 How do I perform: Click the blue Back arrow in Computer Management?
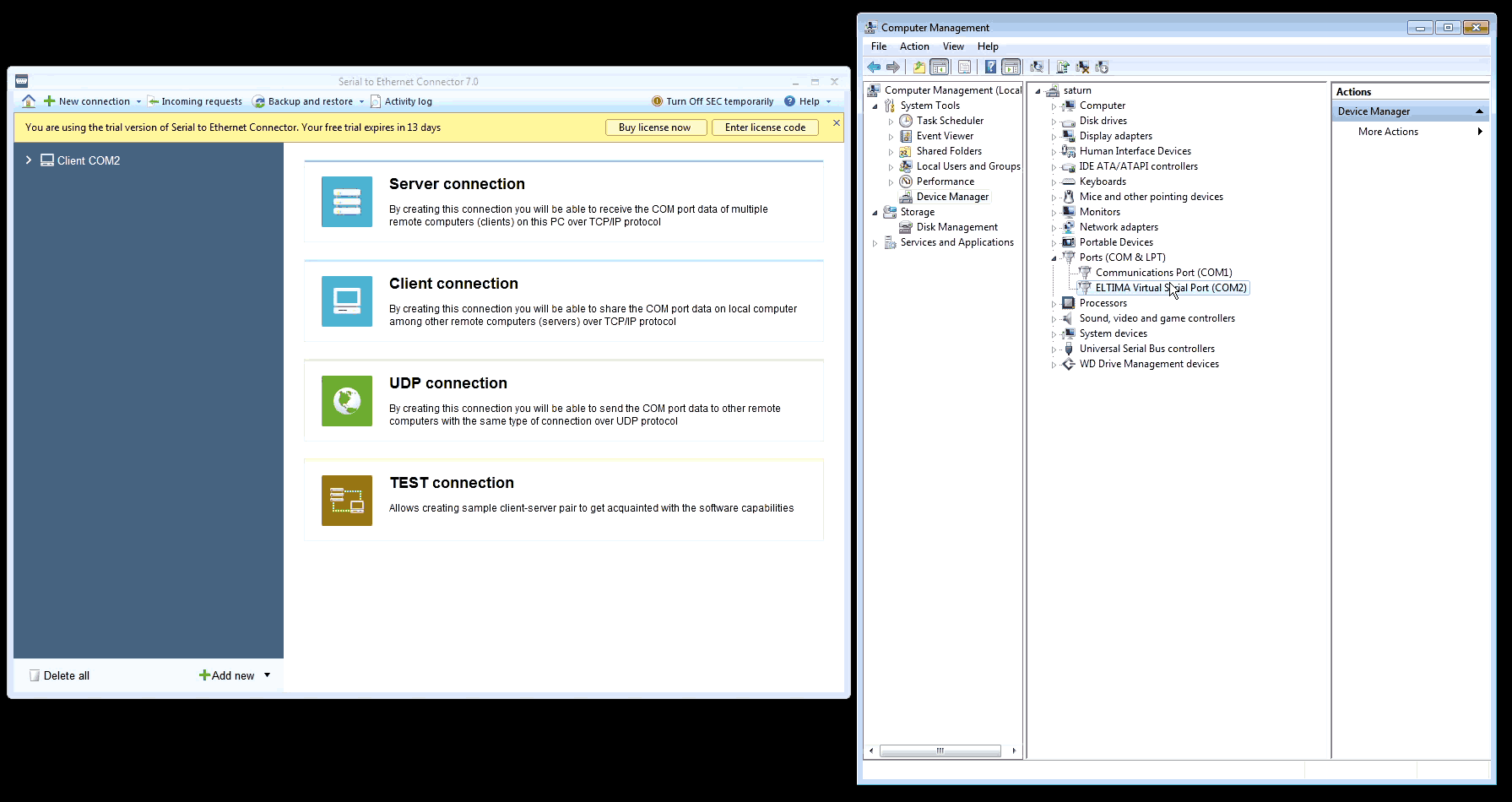pos(874,68)
